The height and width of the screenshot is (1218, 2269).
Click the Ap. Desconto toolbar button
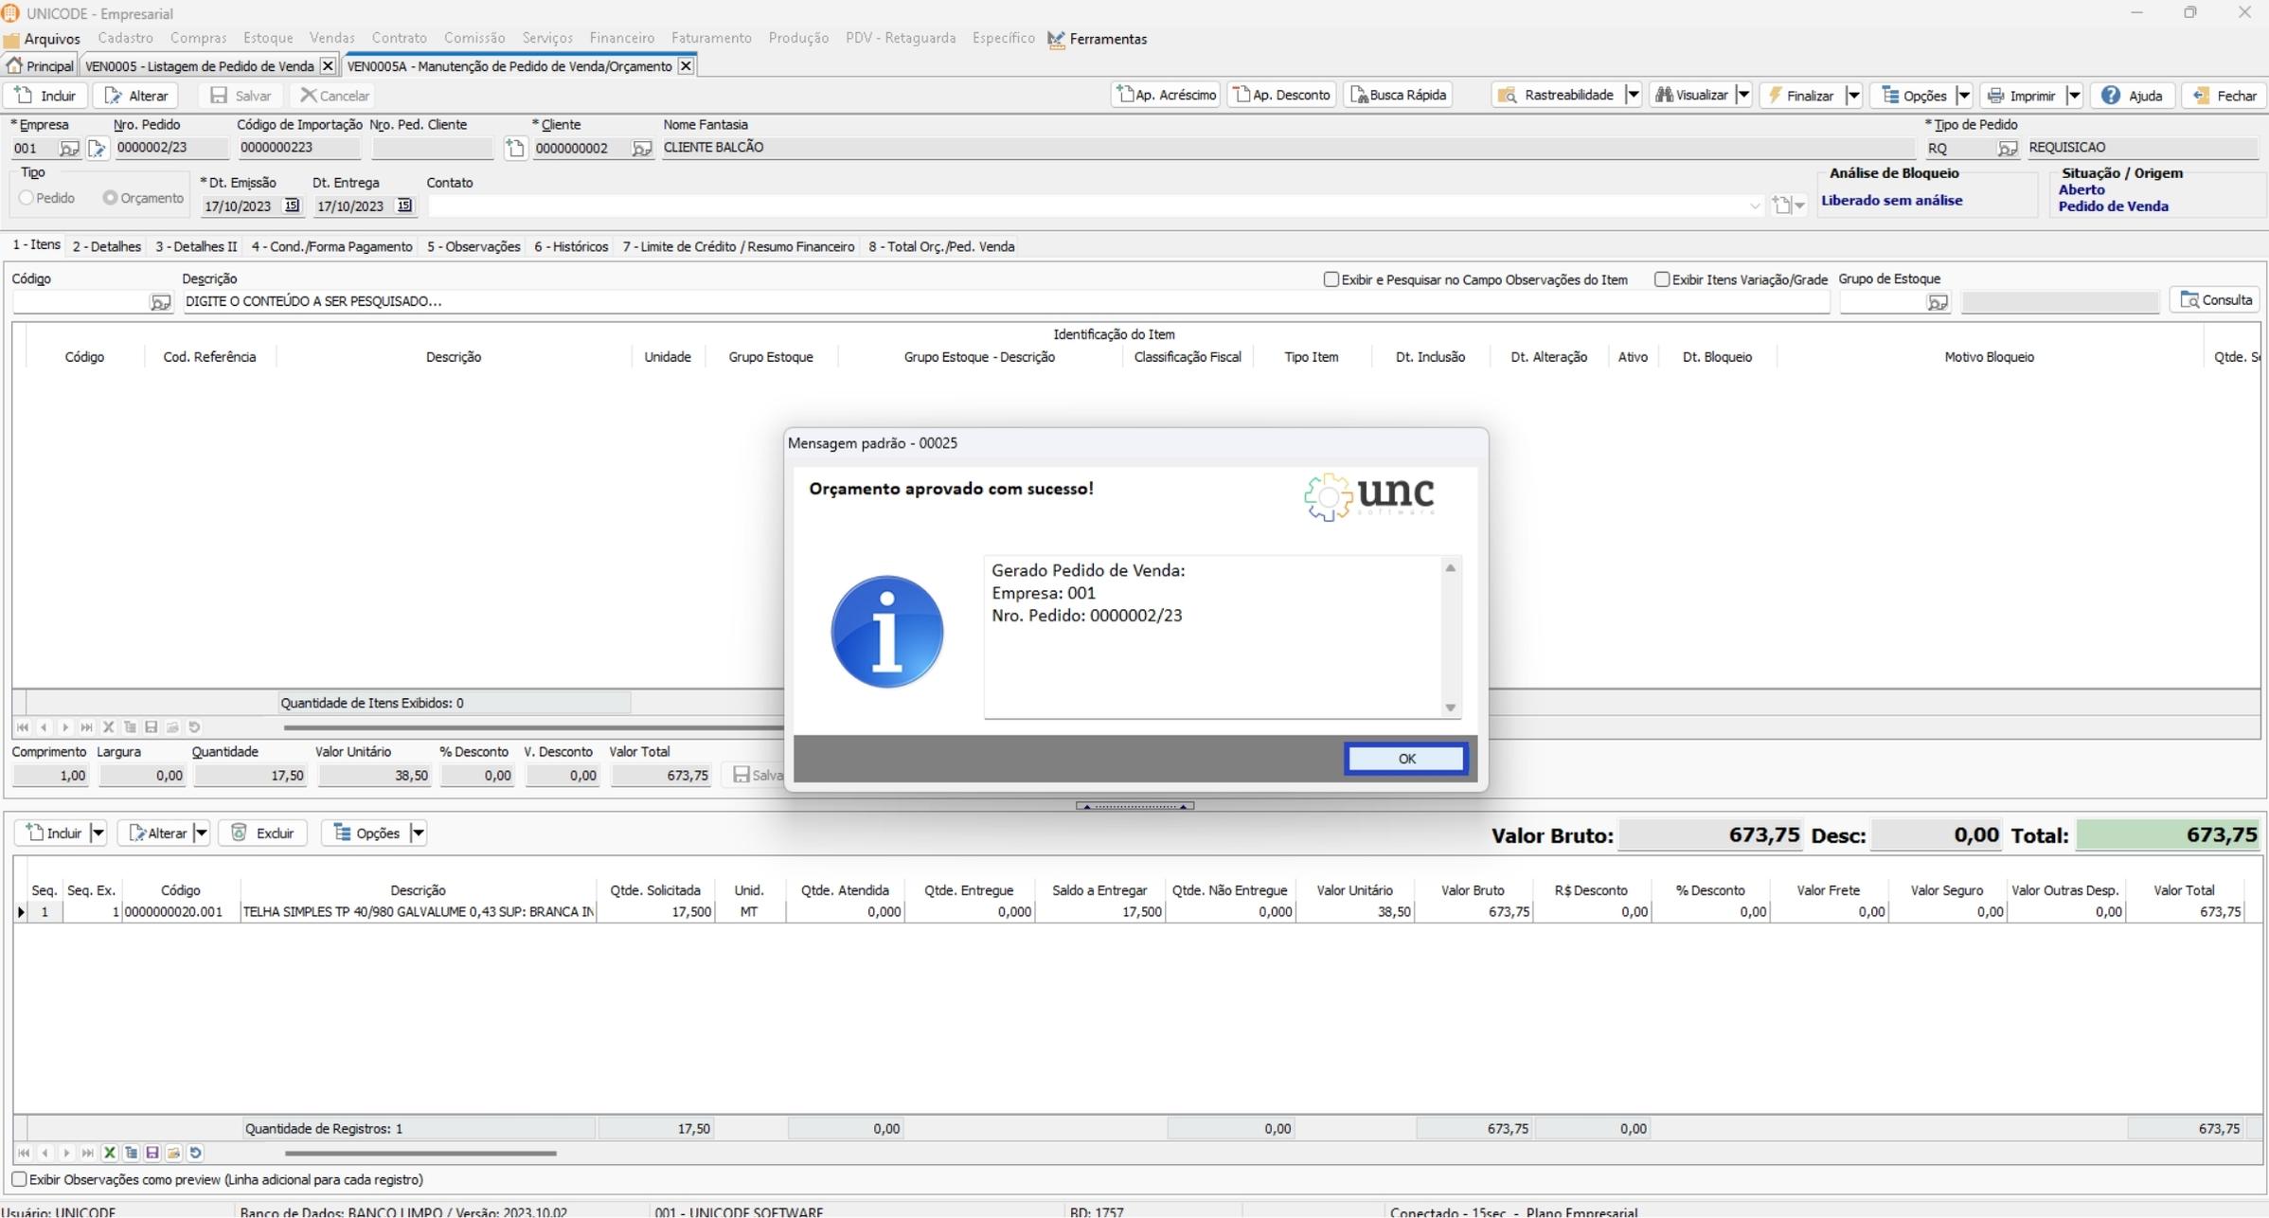(x=1282, y=96)
